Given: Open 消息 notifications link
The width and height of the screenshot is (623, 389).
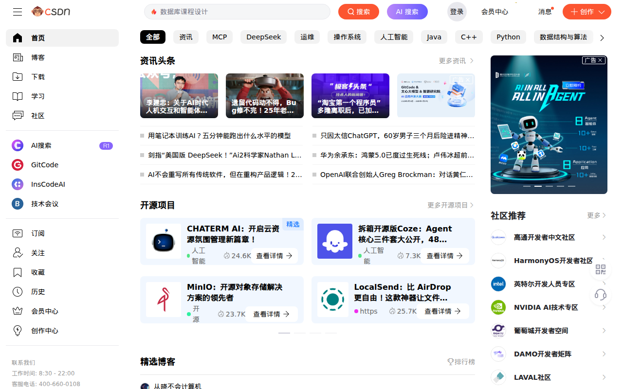Looking at the screenshot, I should (x=545, y=12).
